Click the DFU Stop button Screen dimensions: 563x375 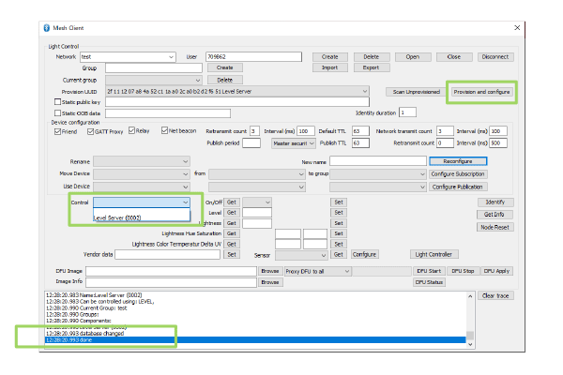point(463,271)
